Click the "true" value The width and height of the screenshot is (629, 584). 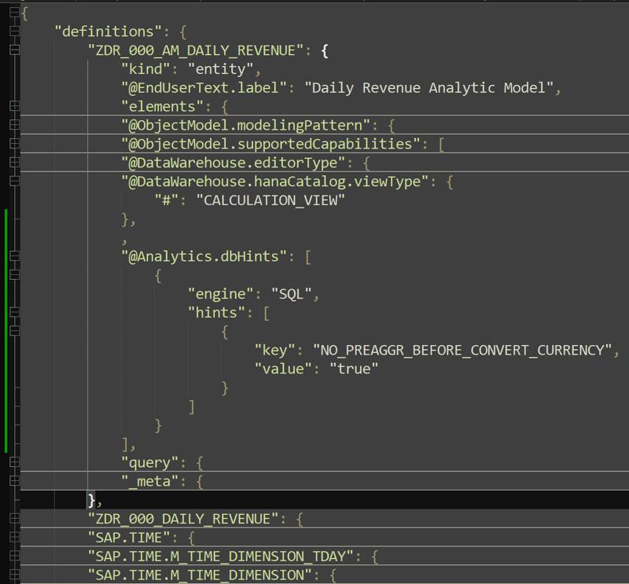coord(353,369)
